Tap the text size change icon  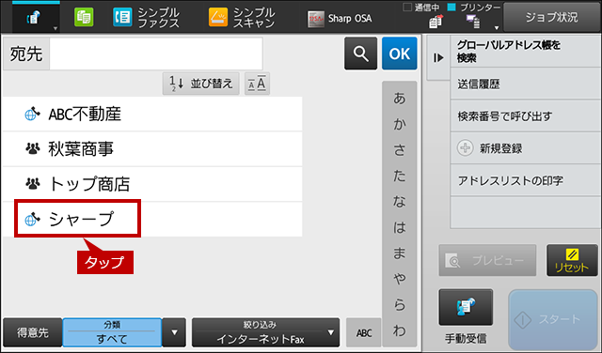click(x=257, y=84)
